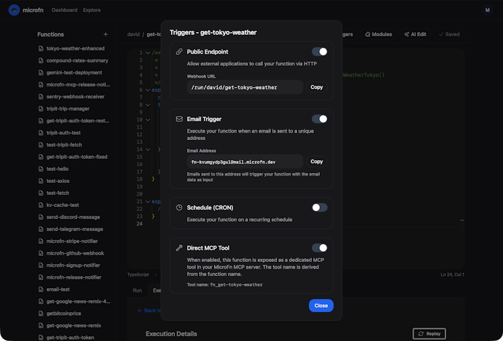Disable the Direct MCP Tool toggle
Viewport: 503px width, 341px height.
click(319, 248)
